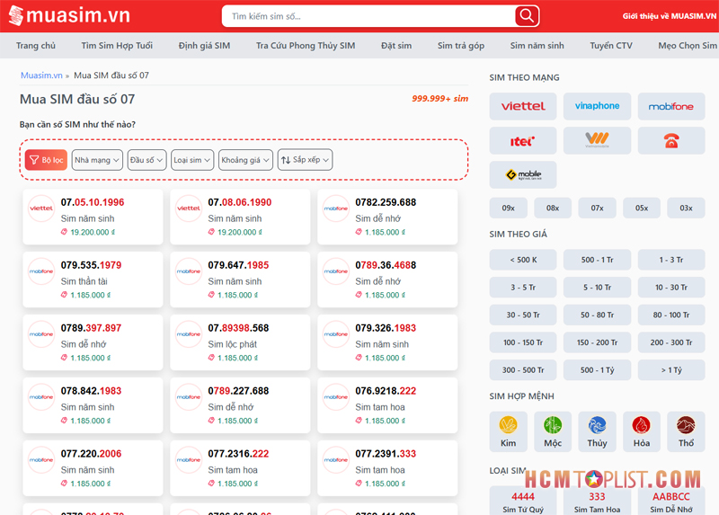719x515 pixels.
Task: Click Mobifone logo on 079.647.1985 card
Action: [x=189, y=271]
